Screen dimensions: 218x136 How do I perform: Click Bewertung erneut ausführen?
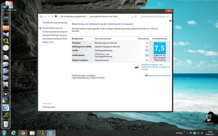point(159,76)
